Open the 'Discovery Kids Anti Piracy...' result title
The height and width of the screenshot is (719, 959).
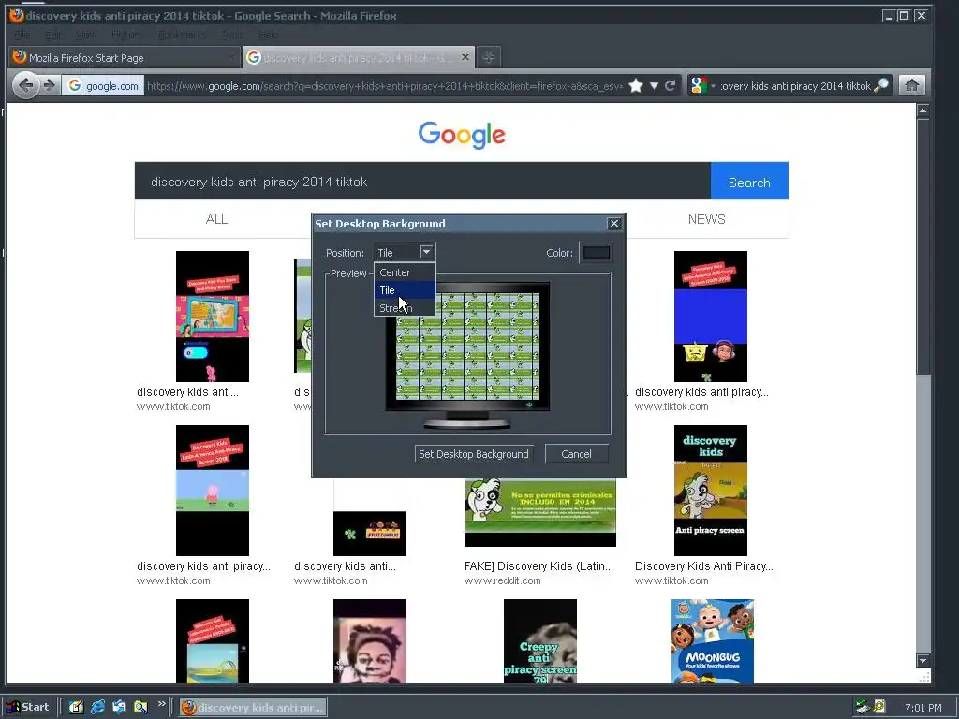pyautogui.click(x=704, y=566)
